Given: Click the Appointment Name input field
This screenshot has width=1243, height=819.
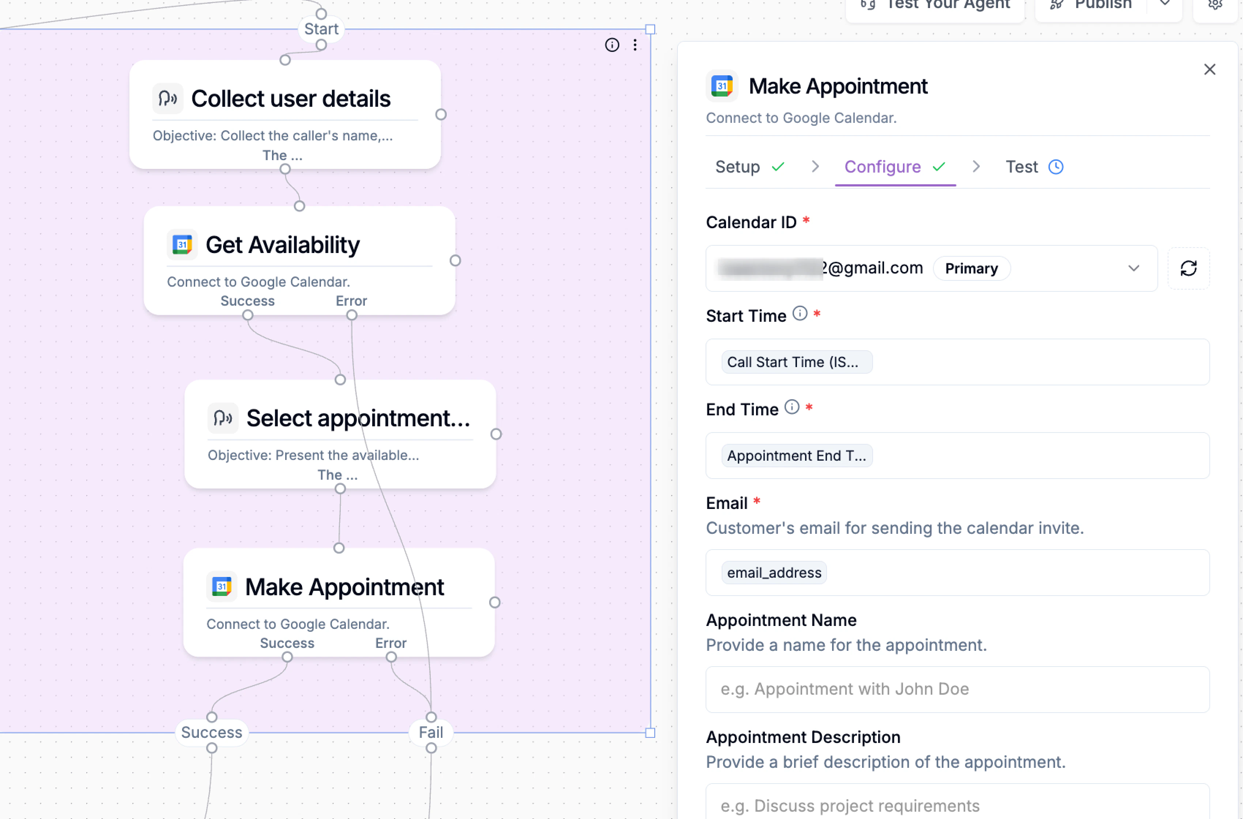Looking at the screenshot, I should coord(957,689).
